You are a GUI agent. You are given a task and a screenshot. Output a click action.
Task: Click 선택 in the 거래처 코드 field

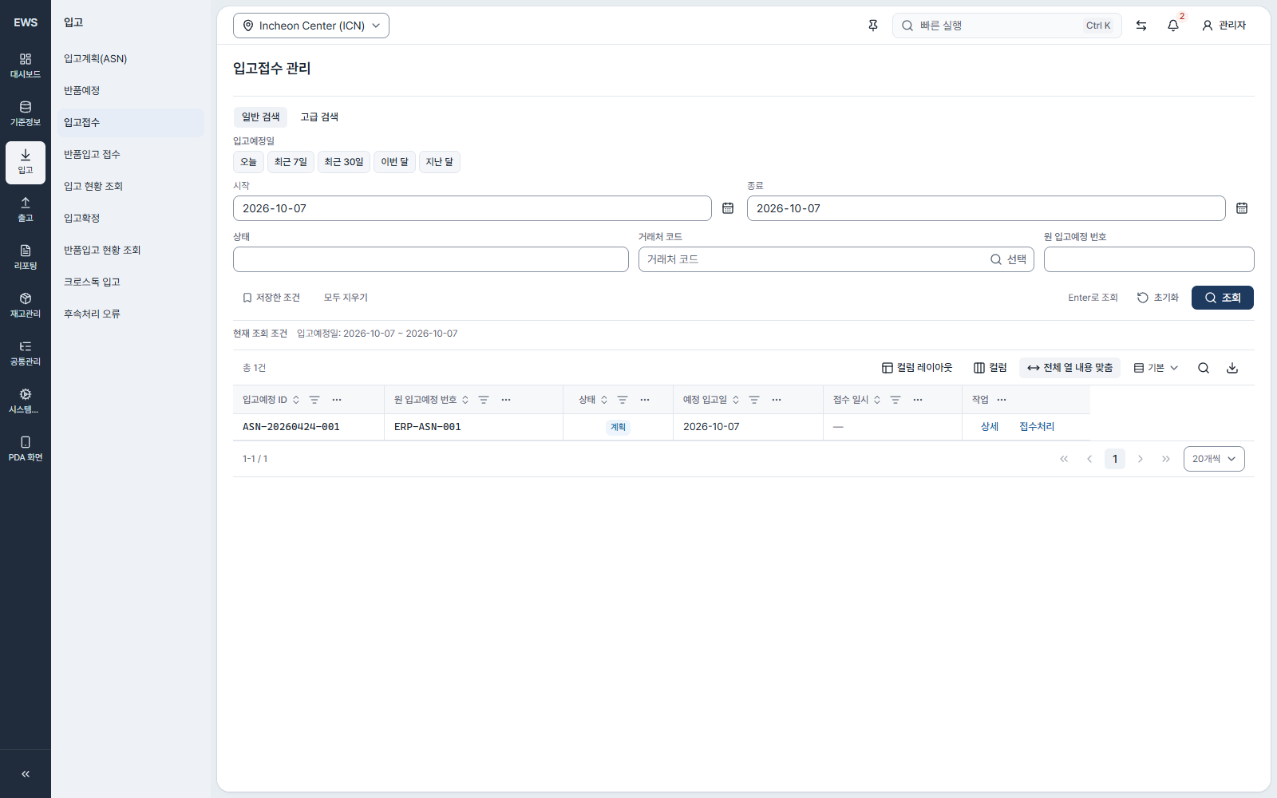[1009, 259]
